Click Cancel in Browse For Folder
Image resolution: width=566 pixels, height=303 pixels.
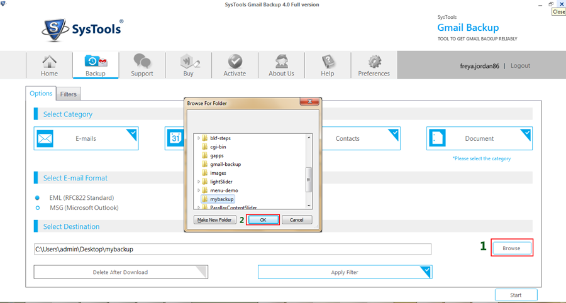point(297,219)
